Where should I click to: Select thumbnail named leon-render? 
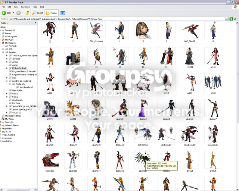tap(213, 134)
